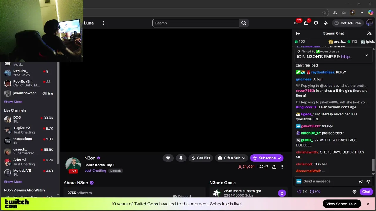Open notifications inbox with badge 1

click(306, 23)
